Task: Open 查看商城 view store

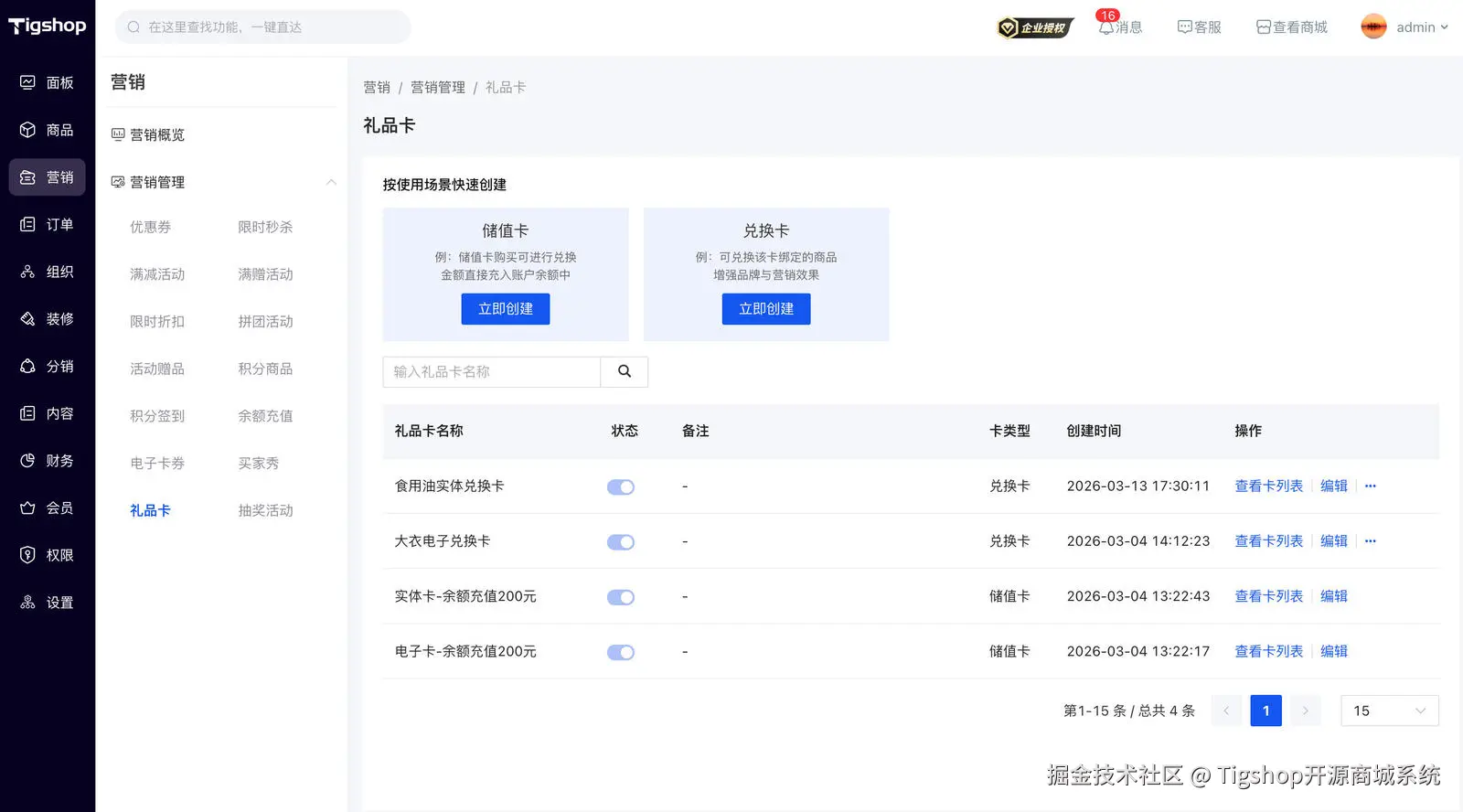Action: coord(1291,27)
